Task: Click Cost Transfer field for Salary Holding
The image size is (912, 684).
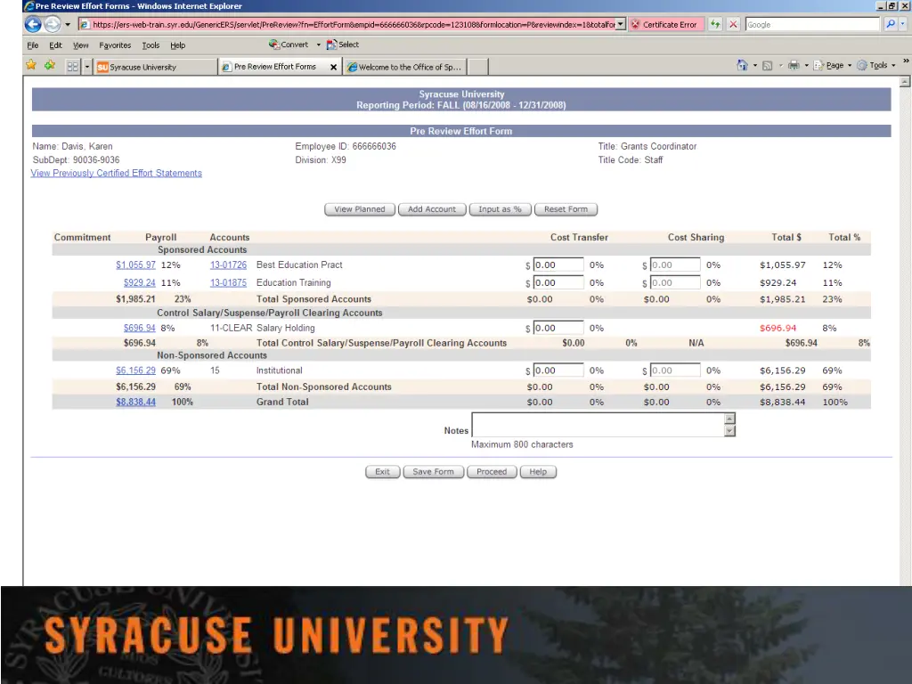Action: click(x=558, y=328)
